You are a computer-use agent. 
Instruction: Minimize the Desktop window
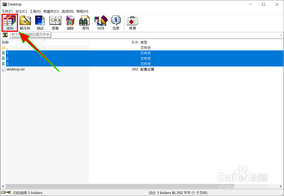[x=250, y=4]
